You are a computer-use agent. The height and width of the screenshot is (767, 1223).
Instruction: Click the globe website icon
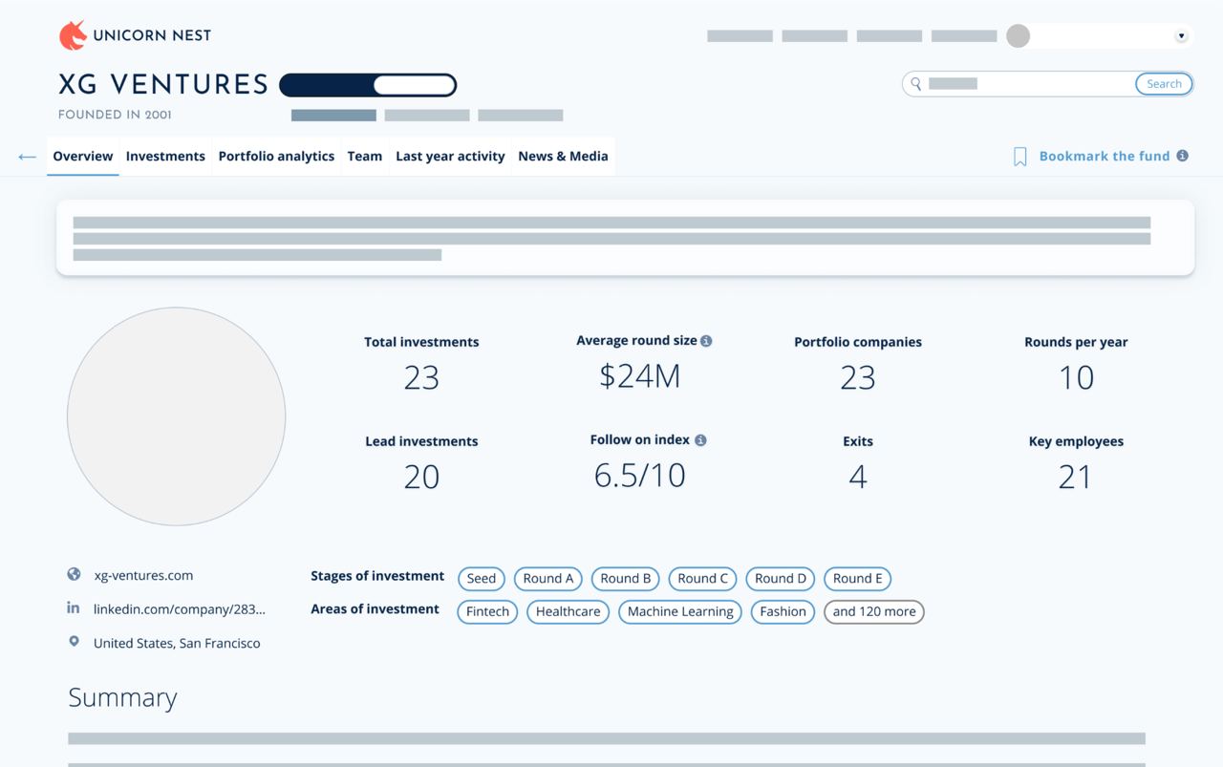tap(74, 575)
